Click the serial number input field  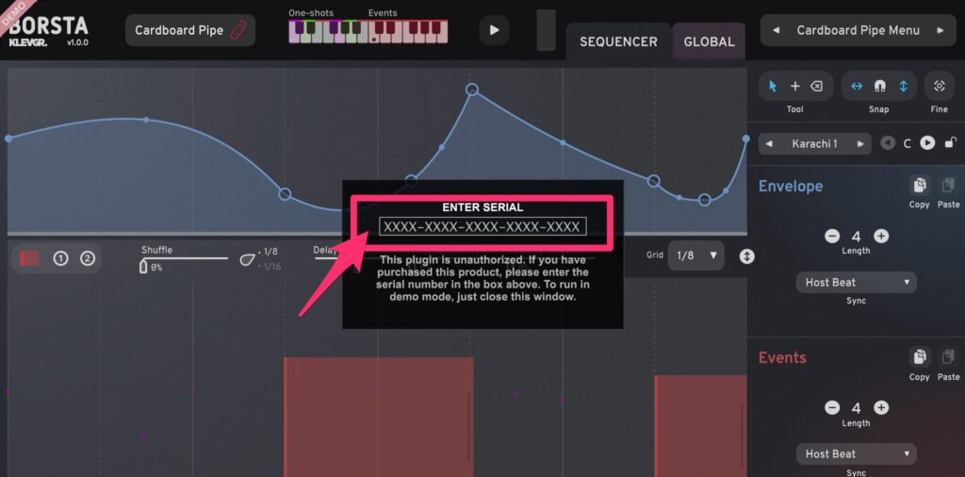(x=482, y=226)
